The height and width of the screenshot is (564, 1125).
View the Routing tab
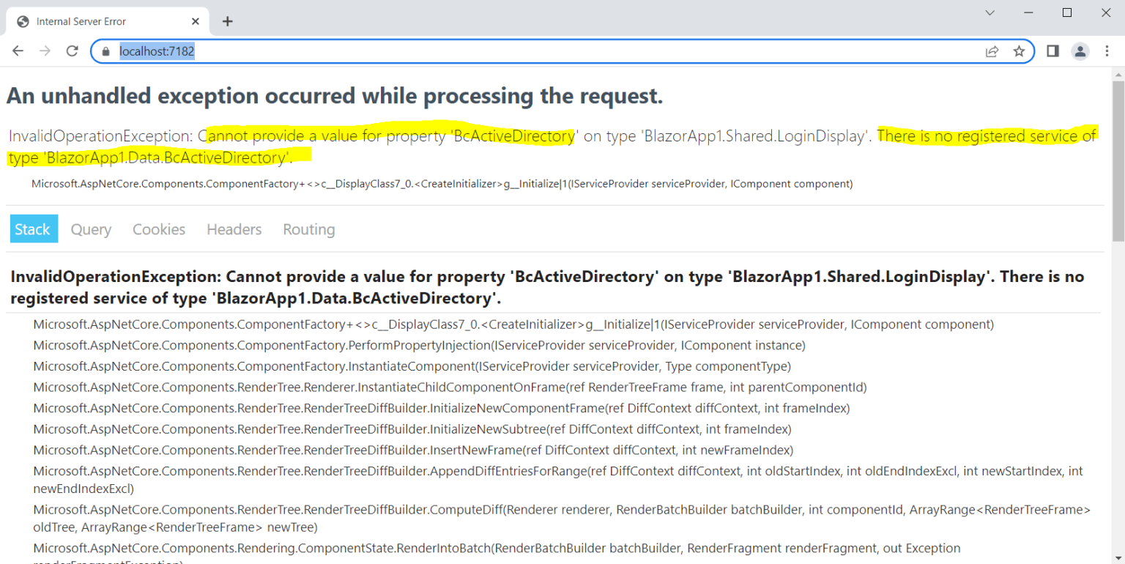[308, 229]
